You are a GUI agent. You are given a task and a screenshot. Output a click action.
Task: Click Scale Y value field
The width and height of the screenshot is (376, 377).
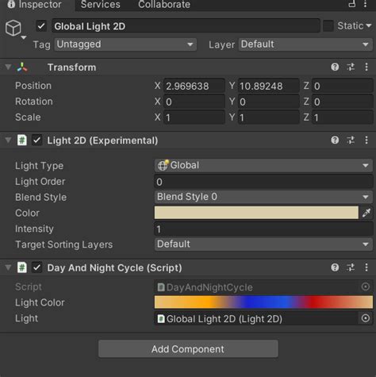tap(268, 117)
